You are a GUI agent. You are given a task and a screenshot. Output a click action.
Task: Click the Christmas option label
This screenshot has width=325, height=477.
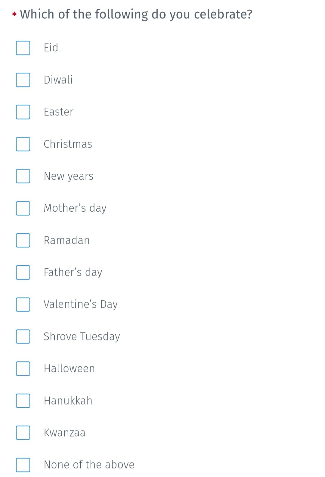68,144
